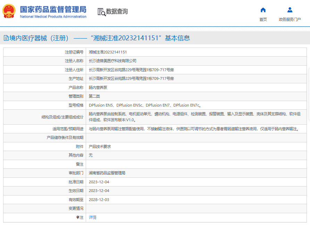Click the 国家药品监督管理局 site title
Image resolution: width=310 pixels, height=225 pixels.
coord(53,9)
